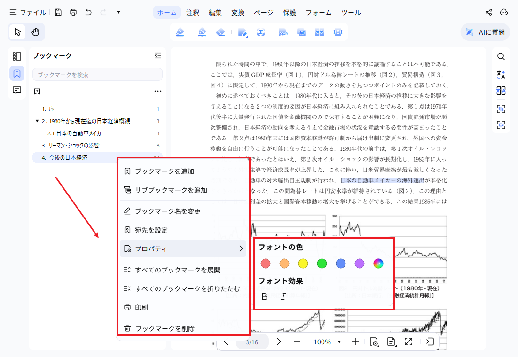This screenshot has width=518, height=357.
Task: Toggle the bookmark panel icon
Action: pos(17,73)
